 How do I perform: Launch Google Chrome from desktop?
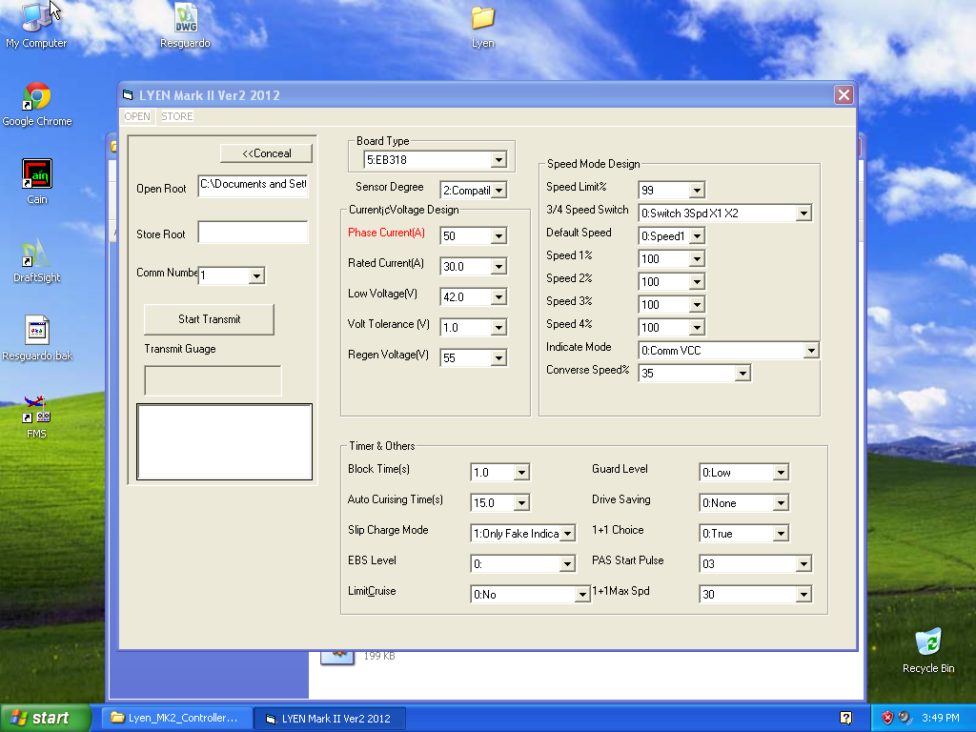pyautogui.click(x=37, y=104)
